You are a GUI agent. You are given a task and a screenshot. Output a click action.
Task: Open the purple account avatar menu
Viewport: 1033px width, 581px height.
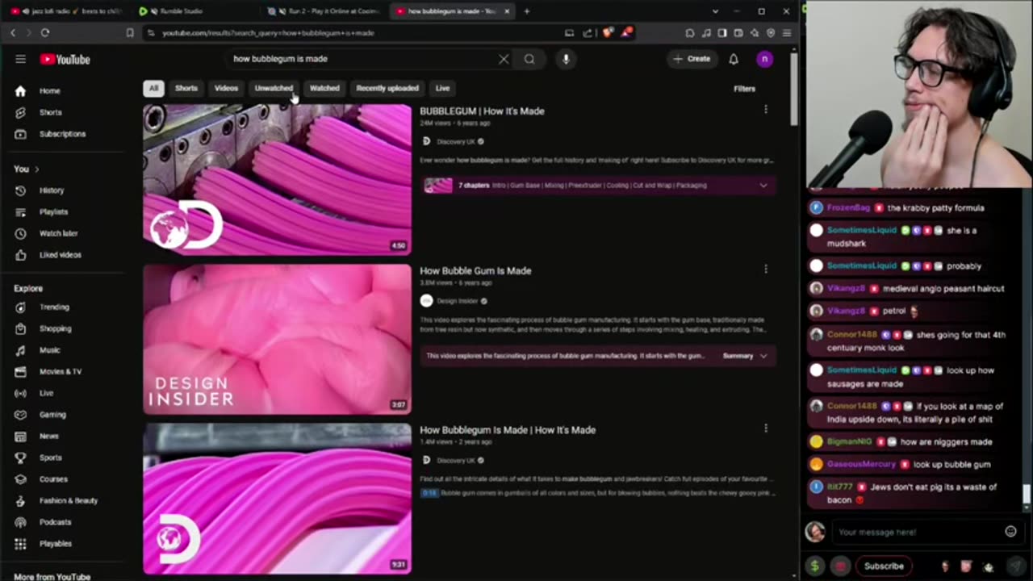pyautogui.click(x=764, y=59)
